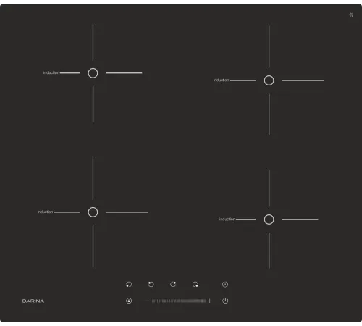Increase heat with the plus button
This screenshot has height=326, width=362.
pyautogui.click(x=209, y=301)
